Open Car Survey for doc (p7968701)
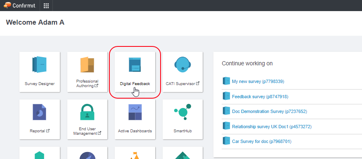The height and width of the screenshot is (159, 362). [262, 141]
